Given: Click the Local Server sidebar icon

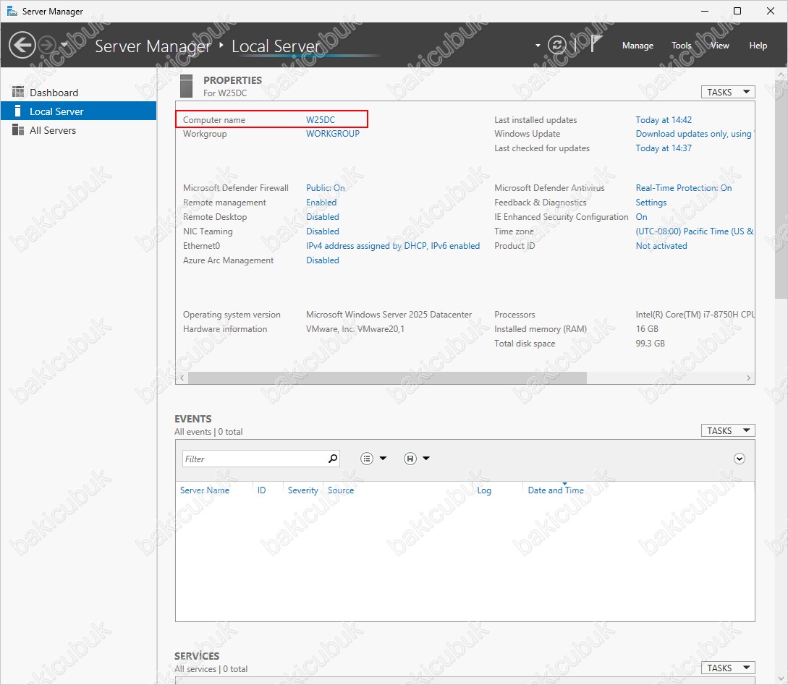Looking at the screenshot, I should pyautogui.click(x=17, y=111).
